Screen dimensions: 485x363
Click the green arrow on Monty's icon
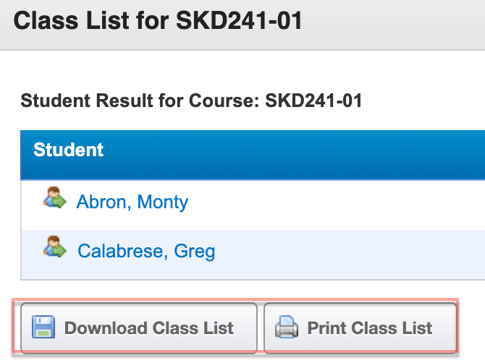point(59,202)
